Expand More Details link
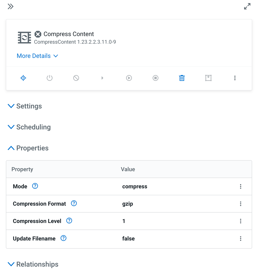The image size is (258, 272). 37,56
